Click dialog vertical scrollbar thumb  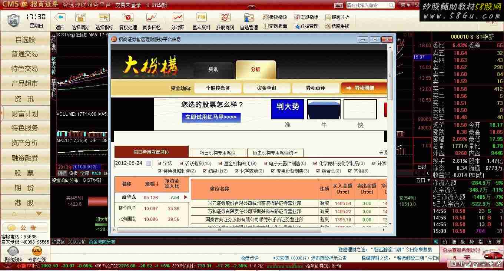click(x=390, y=75)
